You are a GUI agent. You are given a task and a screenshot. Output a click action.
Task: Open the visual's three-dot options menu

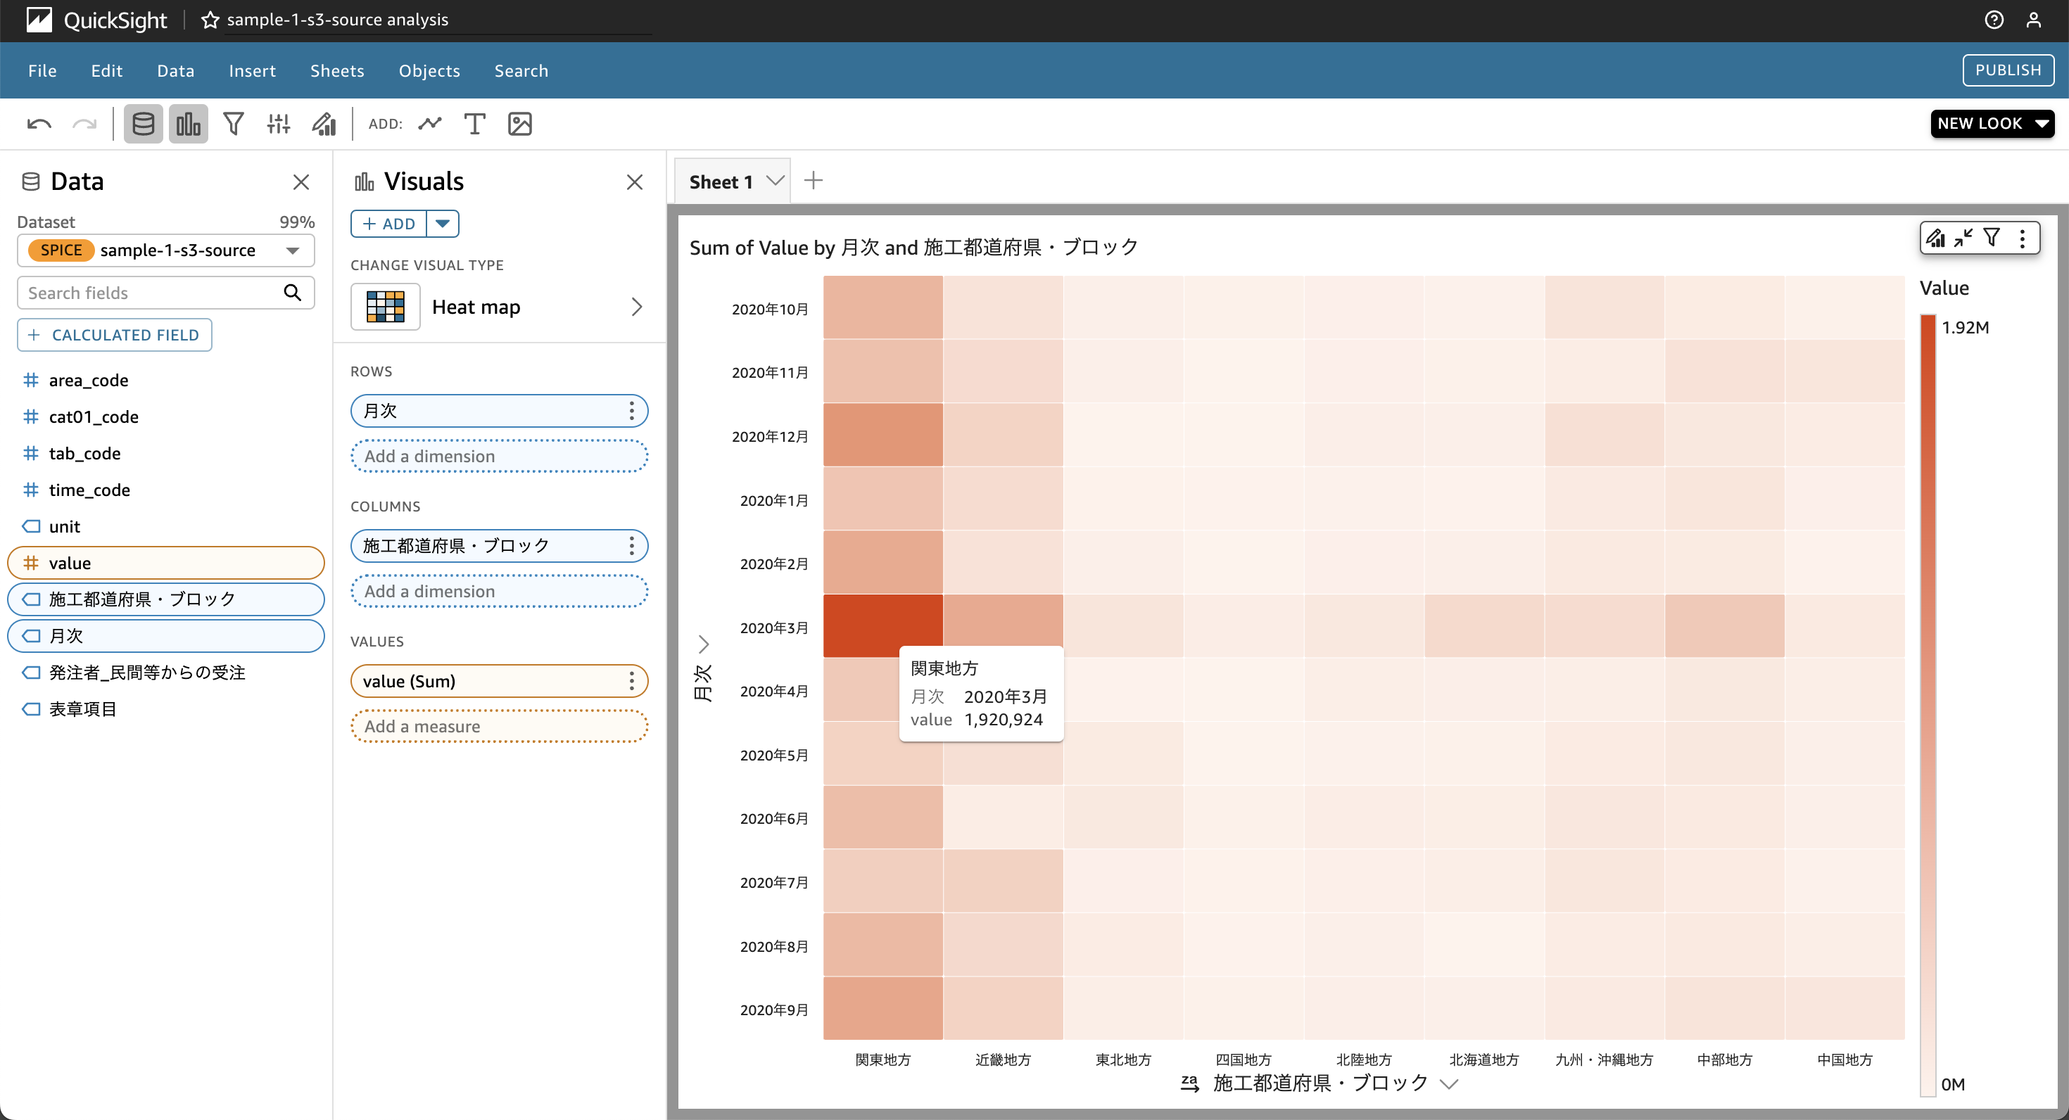pos(2022,238)
